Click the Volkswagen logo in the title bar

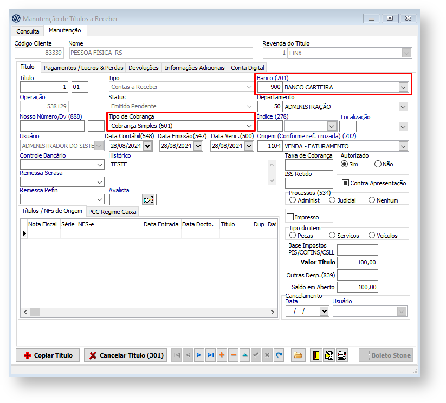tap(16, 18)
